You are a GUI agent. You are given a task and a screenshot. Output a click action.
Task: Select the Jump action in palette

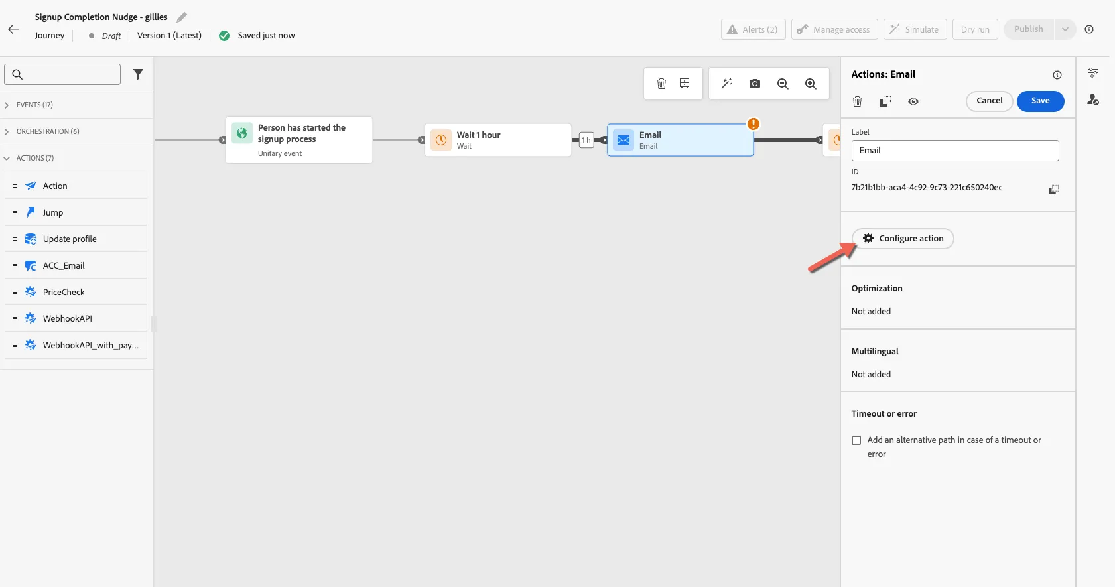[76, 212]
